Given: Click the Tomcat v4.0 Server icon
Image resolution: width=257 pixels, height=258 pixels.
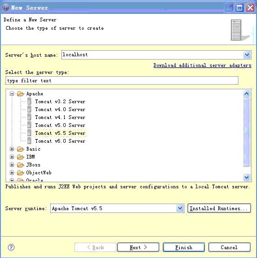Looking at the screenshot, I should [x=29, y=109].
